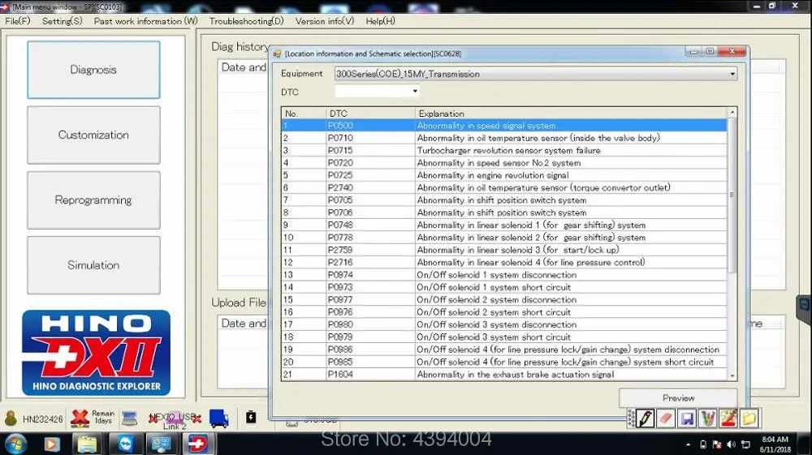Select row P0977 solenoid 2 disconnection
Viewport: 812px width, 455px height.
(x=504, y=299)
